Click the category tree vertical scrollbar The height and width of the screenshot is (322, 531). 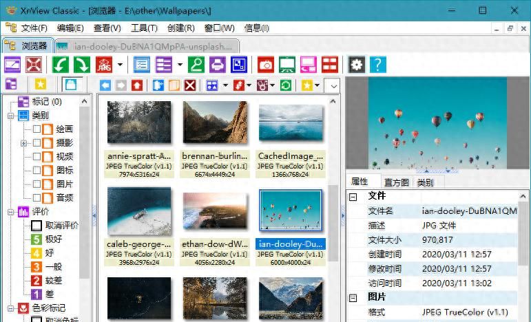(x=84, y=192)
